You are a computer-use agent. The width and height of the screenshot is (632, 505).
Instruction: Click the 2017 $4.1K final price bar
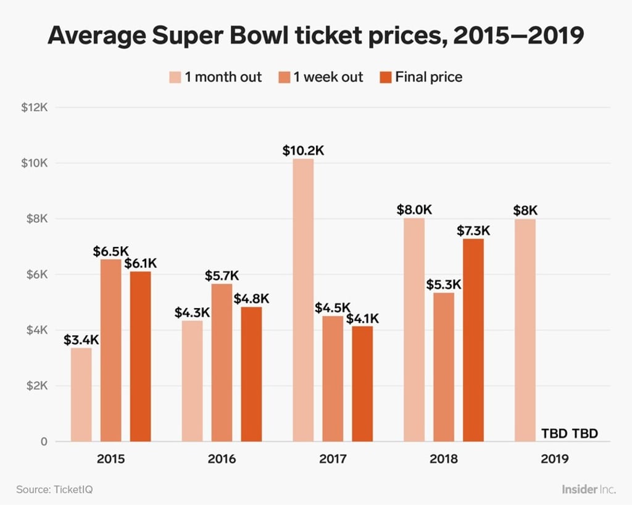pos(362,383)
